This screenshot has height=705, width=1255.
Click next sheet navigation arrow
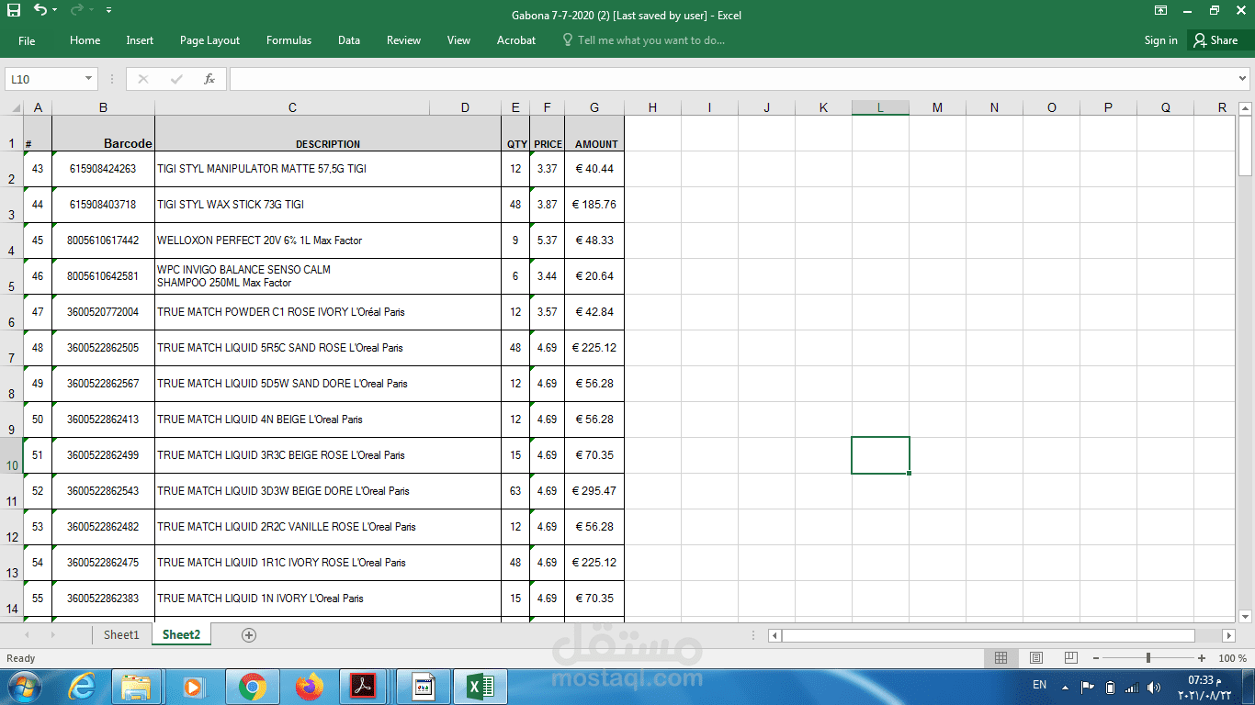[51, 634]
